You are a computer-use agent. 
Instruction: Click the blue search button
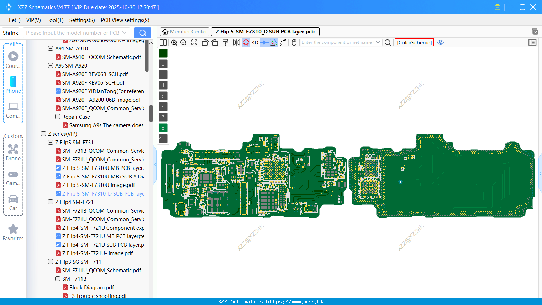142,33
